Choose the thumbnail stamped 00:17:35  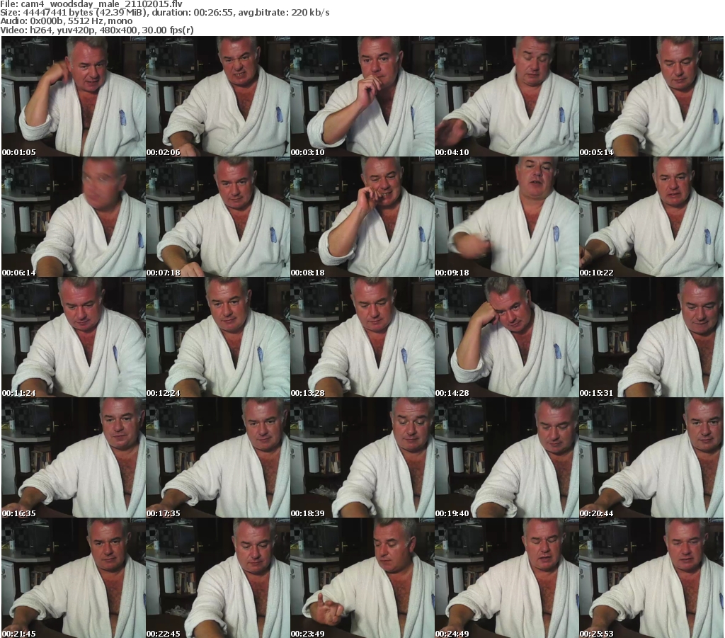tap(218, 457)
